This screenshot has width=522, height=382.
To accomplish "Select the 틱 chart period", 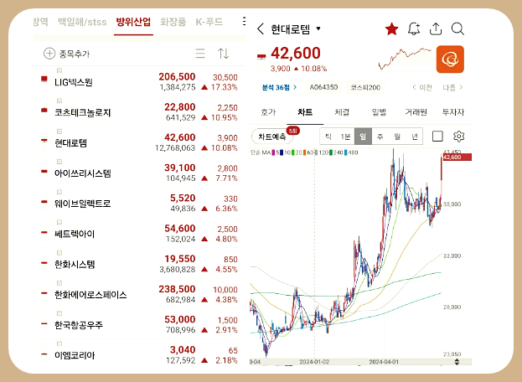I will 328,137.
